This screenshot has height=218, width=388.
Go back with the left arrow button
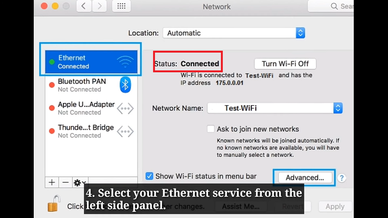pyautogui.click(x=84, y=6)
